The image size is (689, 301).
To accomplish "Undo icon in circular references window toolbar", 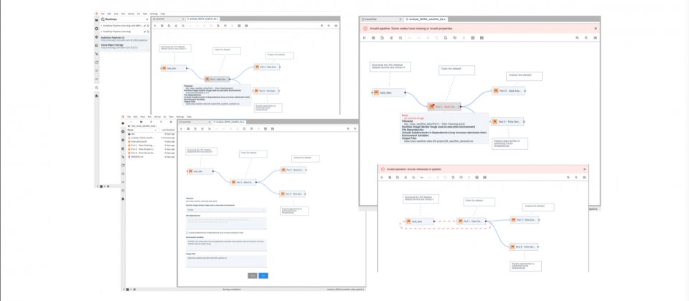I will pyautogui.click(x=421, y=177).
